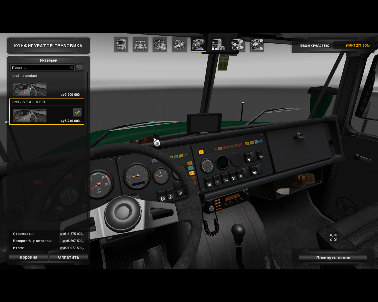Click the руб-3 271 700,- balance

[x=358, y=45]
